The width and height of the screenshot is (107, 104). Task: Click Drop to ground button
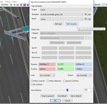(x=48, y=96)
